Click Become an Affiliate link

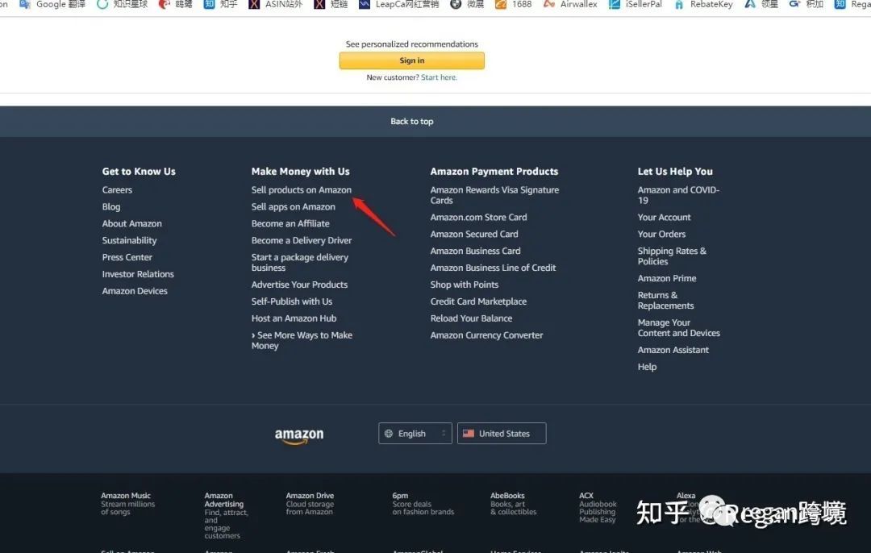290,223
